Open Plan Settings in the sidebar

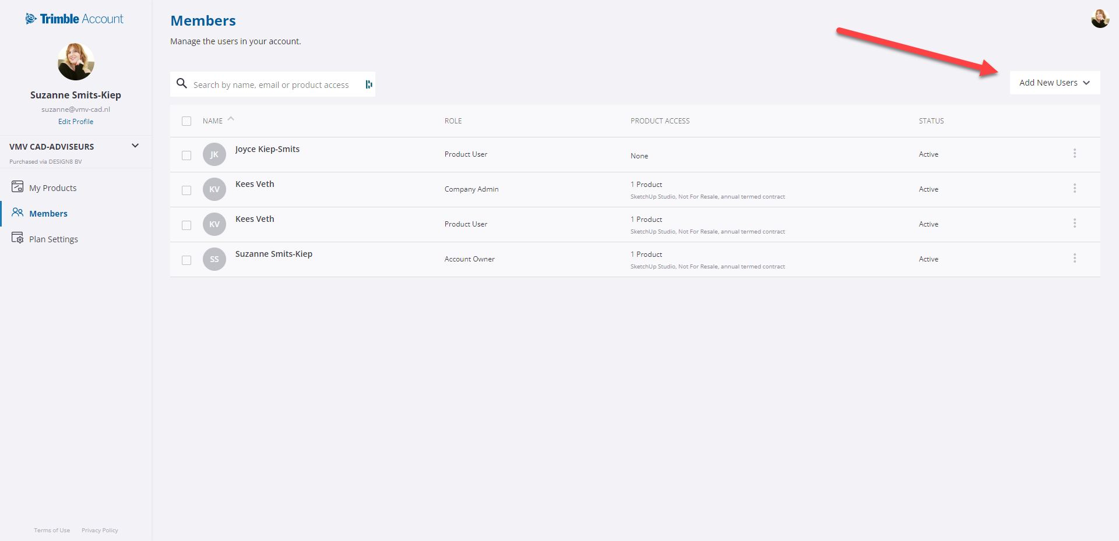coord(54,239)
